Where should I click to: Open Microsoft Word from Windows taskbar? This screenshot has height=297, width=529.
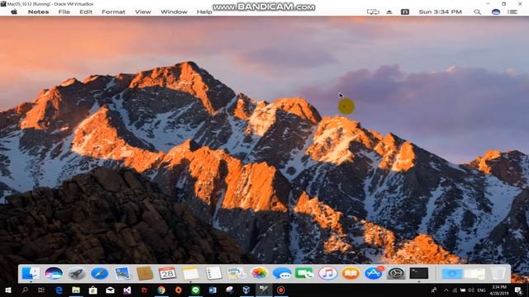(212, 290)
